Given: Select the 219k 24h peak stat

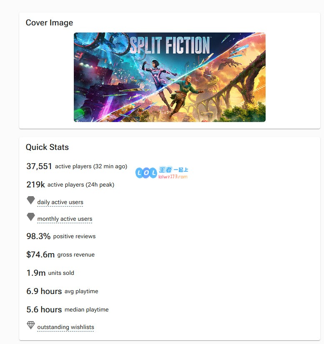Looking at the screenshot, I should click(70, 185).
